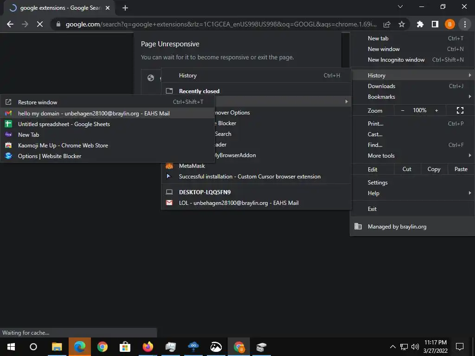The height and width of the screenshot is (356, 475).
Task: Open the Windows Start menu
Action: coord(11,347)
